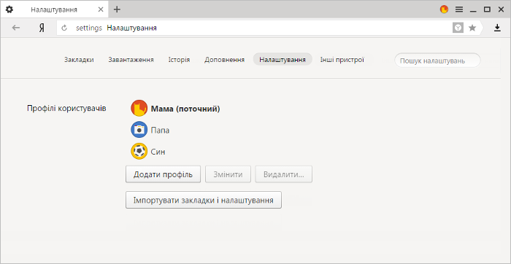This screenshot has width=511, height=264.
Task: Click the Змінити button
Action: [228, 174]
